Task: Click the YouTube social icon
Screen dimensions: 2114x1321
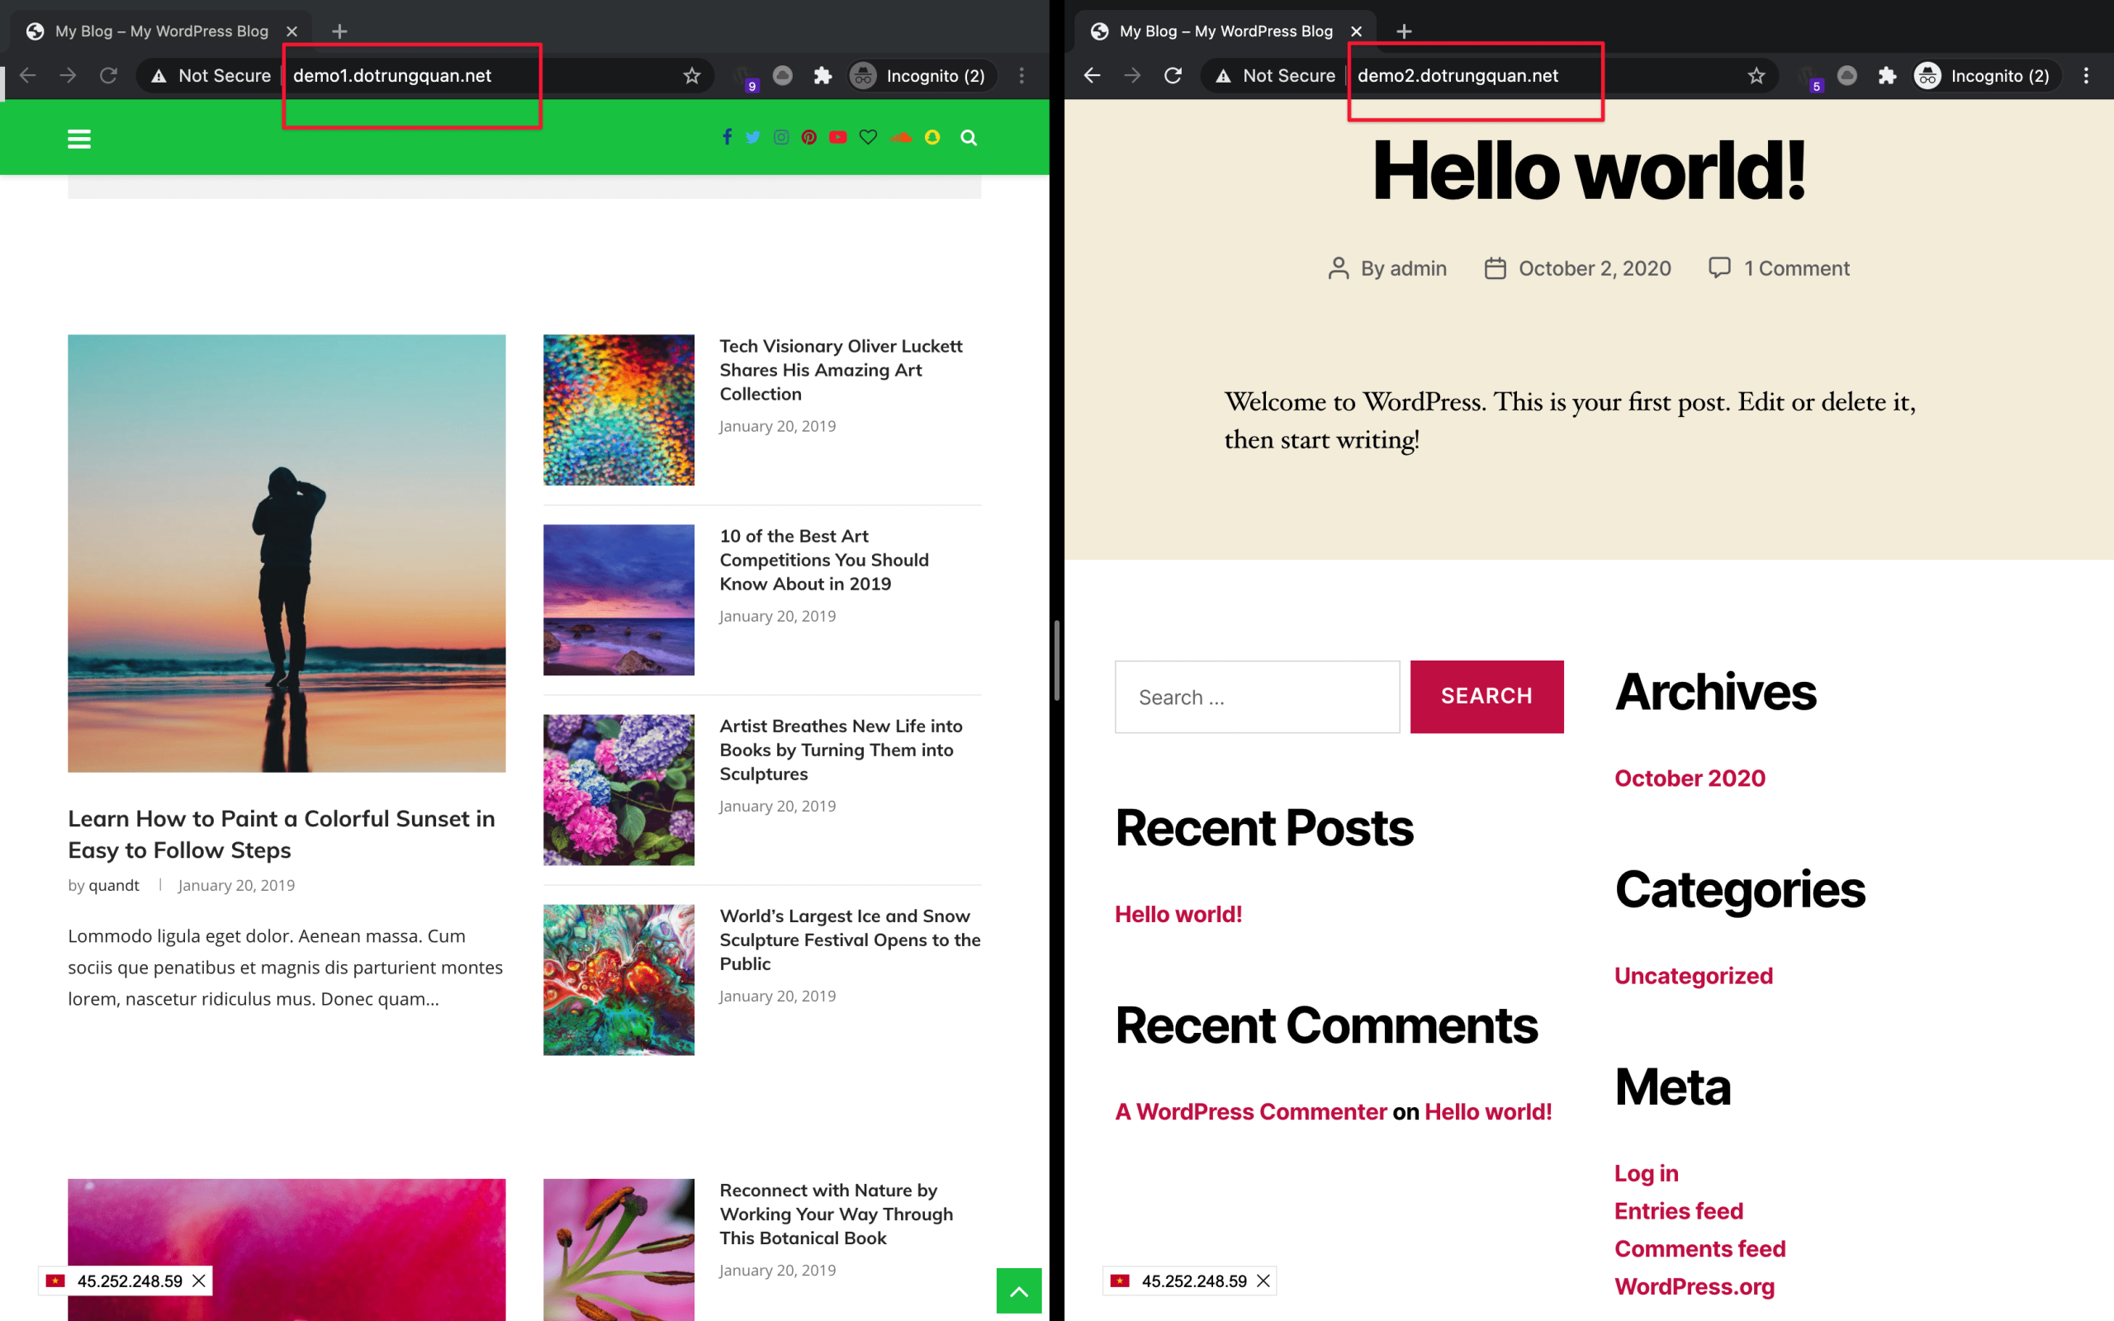Action: pos(837,137)
